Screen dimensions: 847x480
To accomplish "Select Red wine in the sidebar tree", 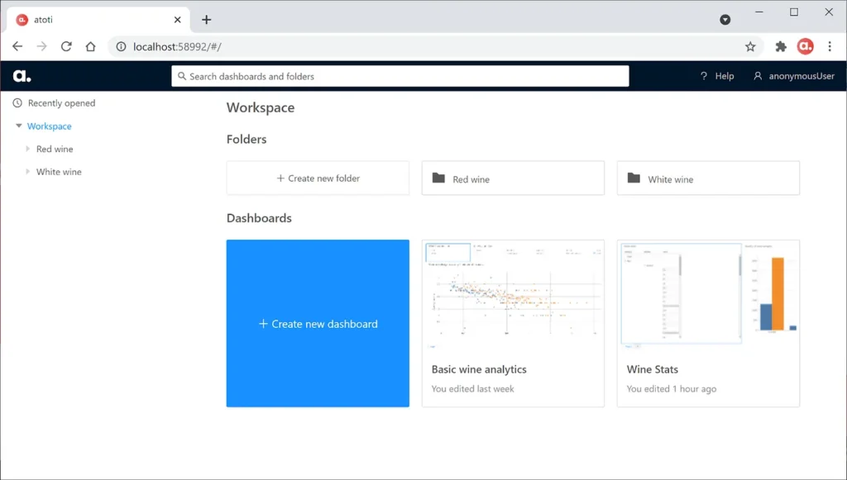I will point(55,149).
